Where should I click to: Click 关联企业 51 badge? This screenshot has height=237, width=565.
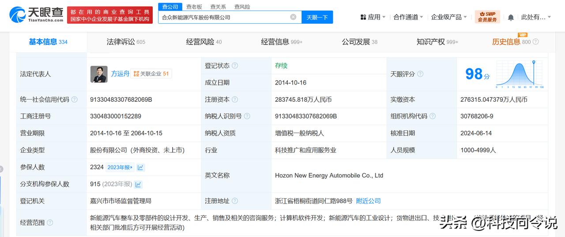click(x=151, y=74)
